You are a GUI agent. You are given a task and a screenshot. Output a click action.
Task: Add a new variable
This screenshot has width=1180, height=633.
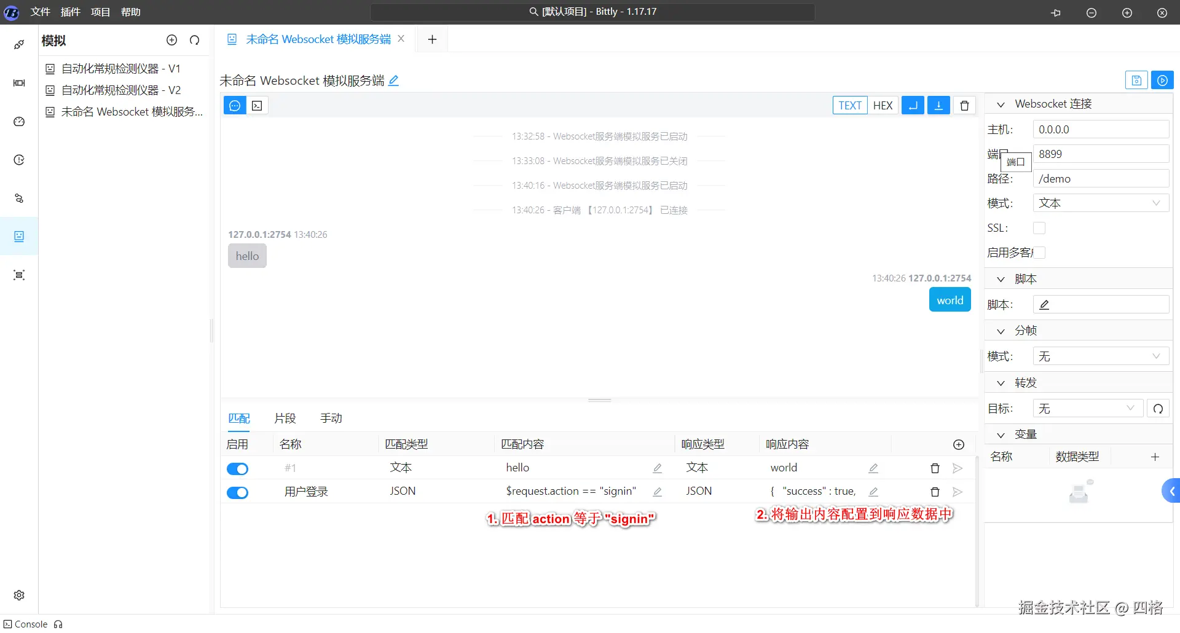click(1155, 457)
